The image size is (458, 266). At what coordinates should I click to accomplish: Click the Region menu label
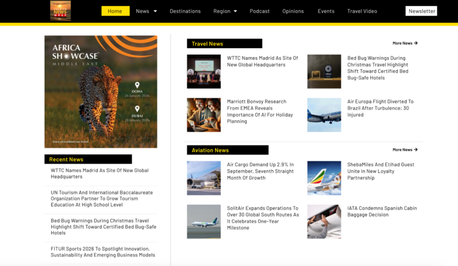tap(222, 11)
